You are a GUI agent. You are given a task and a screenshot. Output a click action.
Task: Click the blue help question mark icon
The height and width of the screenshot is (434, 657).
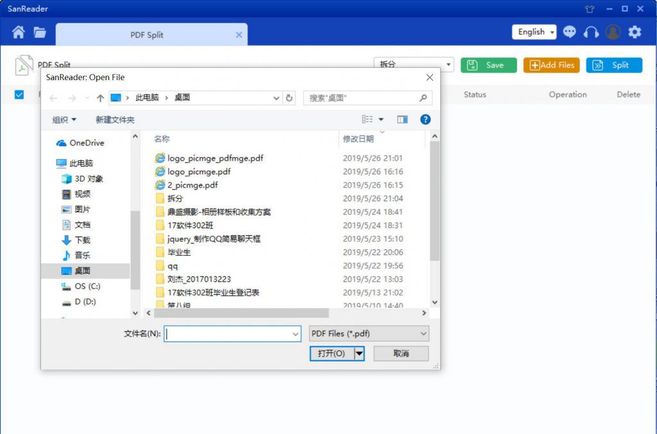(x=425, y=119)
